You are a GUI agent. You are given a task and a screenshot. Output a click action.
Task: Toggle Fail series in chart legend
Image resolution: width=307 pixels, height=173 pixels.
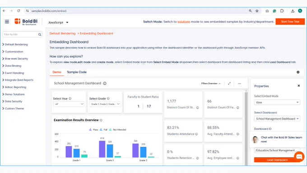103,130
